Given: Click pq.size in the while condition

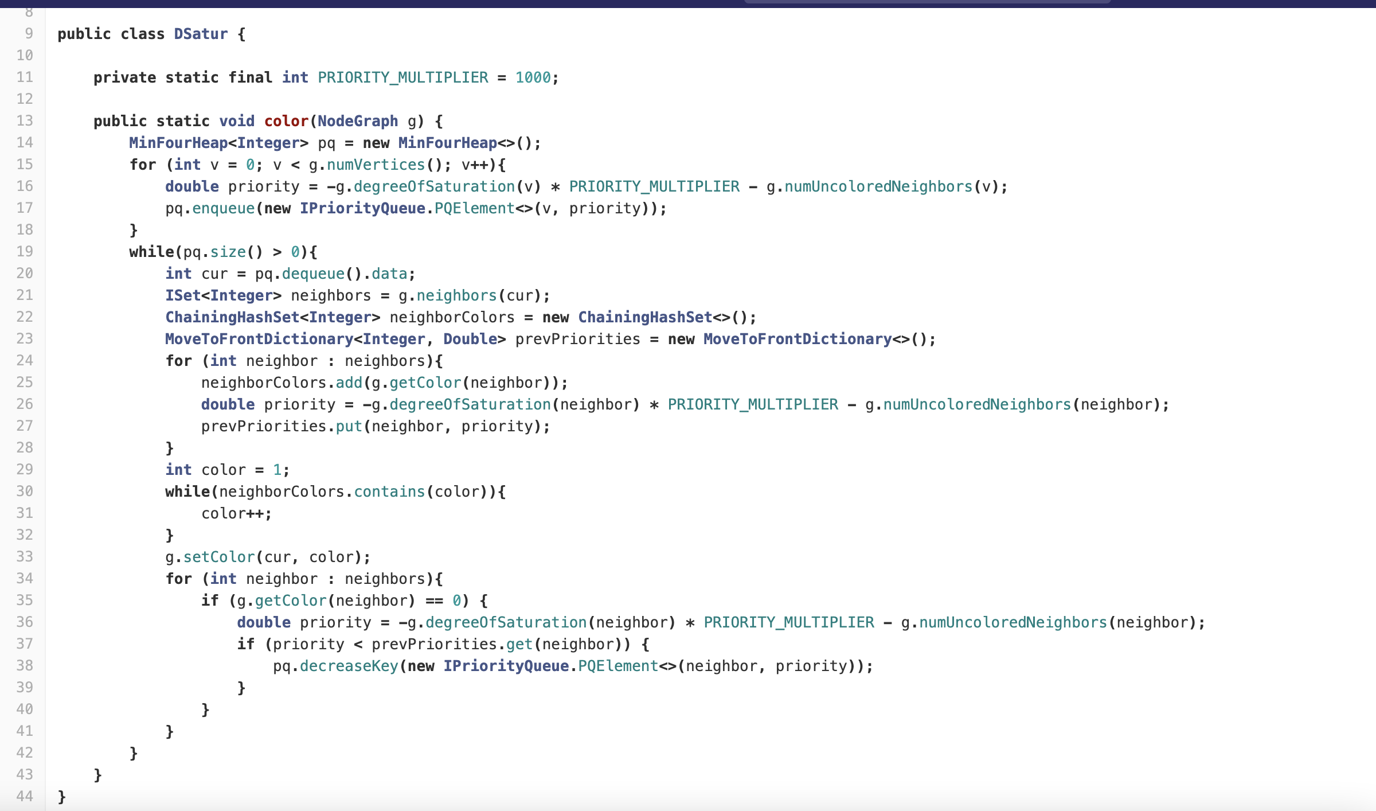Looking at the screenshot, I should [228, 252].
